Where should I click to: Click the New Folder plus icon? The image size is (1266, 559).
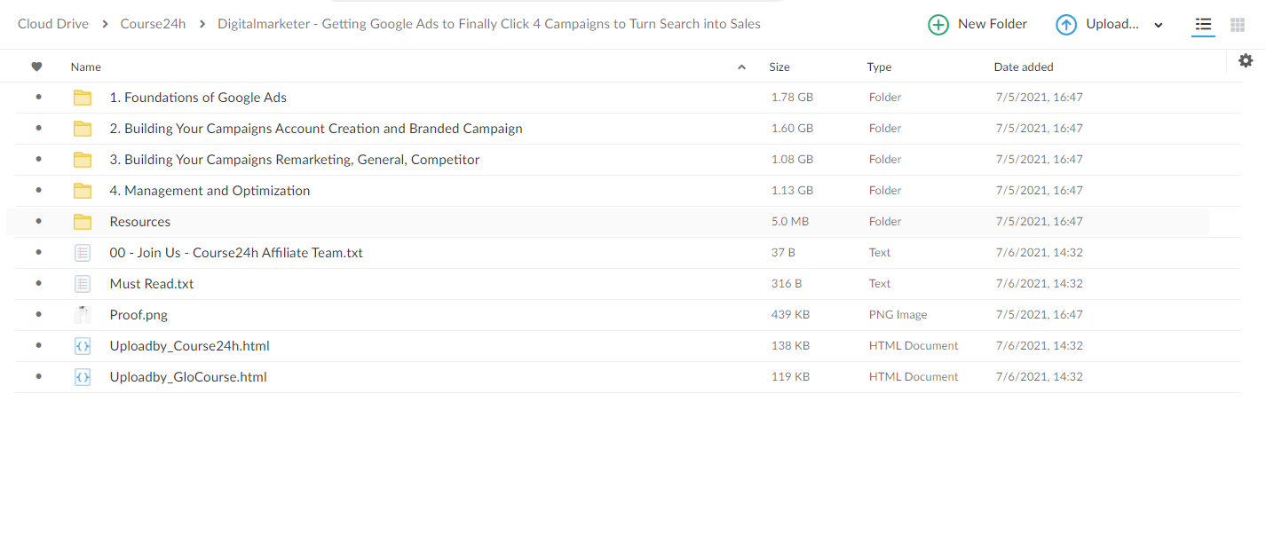pyautogui.click(x=938, y=25)
